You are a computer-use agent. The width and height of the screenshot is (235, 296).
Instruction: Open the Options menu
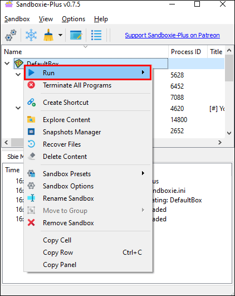coord(74,19)
